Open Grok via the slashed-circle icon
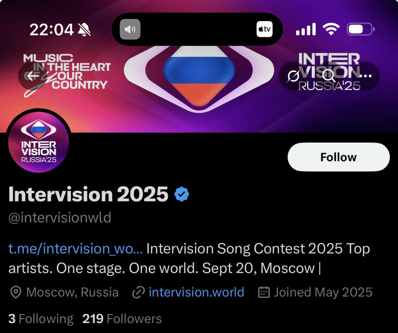This screenshot has width=398, height=333. click(293, 76)
